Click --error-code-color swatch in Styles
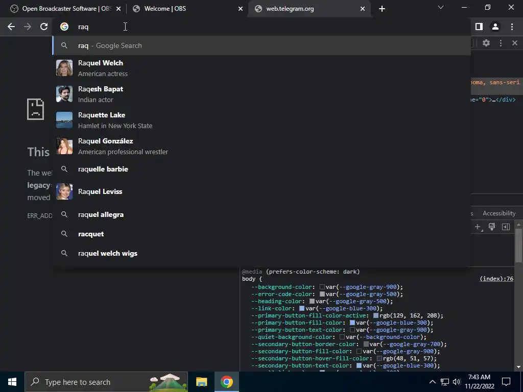 pyautogui.click(x=322, y=294)
